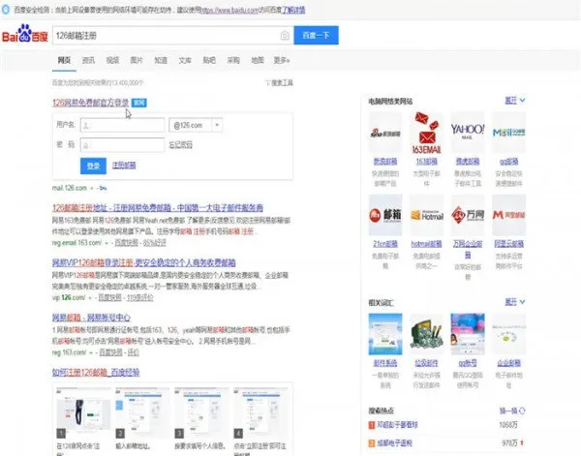581x456 pixels.
Task: Click the QQ Mail icon
Action: [508, 133]
